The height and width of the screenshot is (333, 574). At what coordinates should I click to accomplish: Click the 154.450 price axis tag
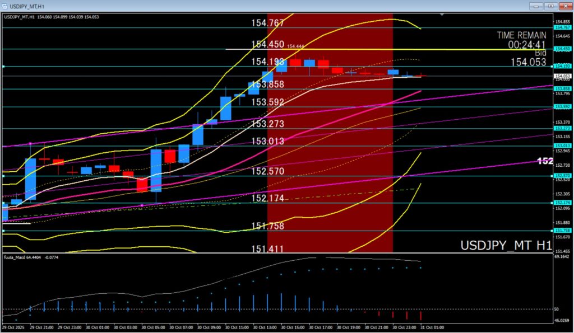pos(562,49)
